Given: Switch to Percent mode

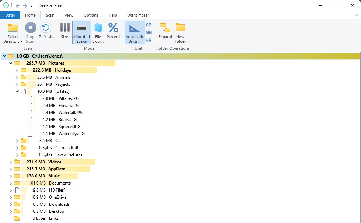Looking at the screenshot, I should coord(113,28).
